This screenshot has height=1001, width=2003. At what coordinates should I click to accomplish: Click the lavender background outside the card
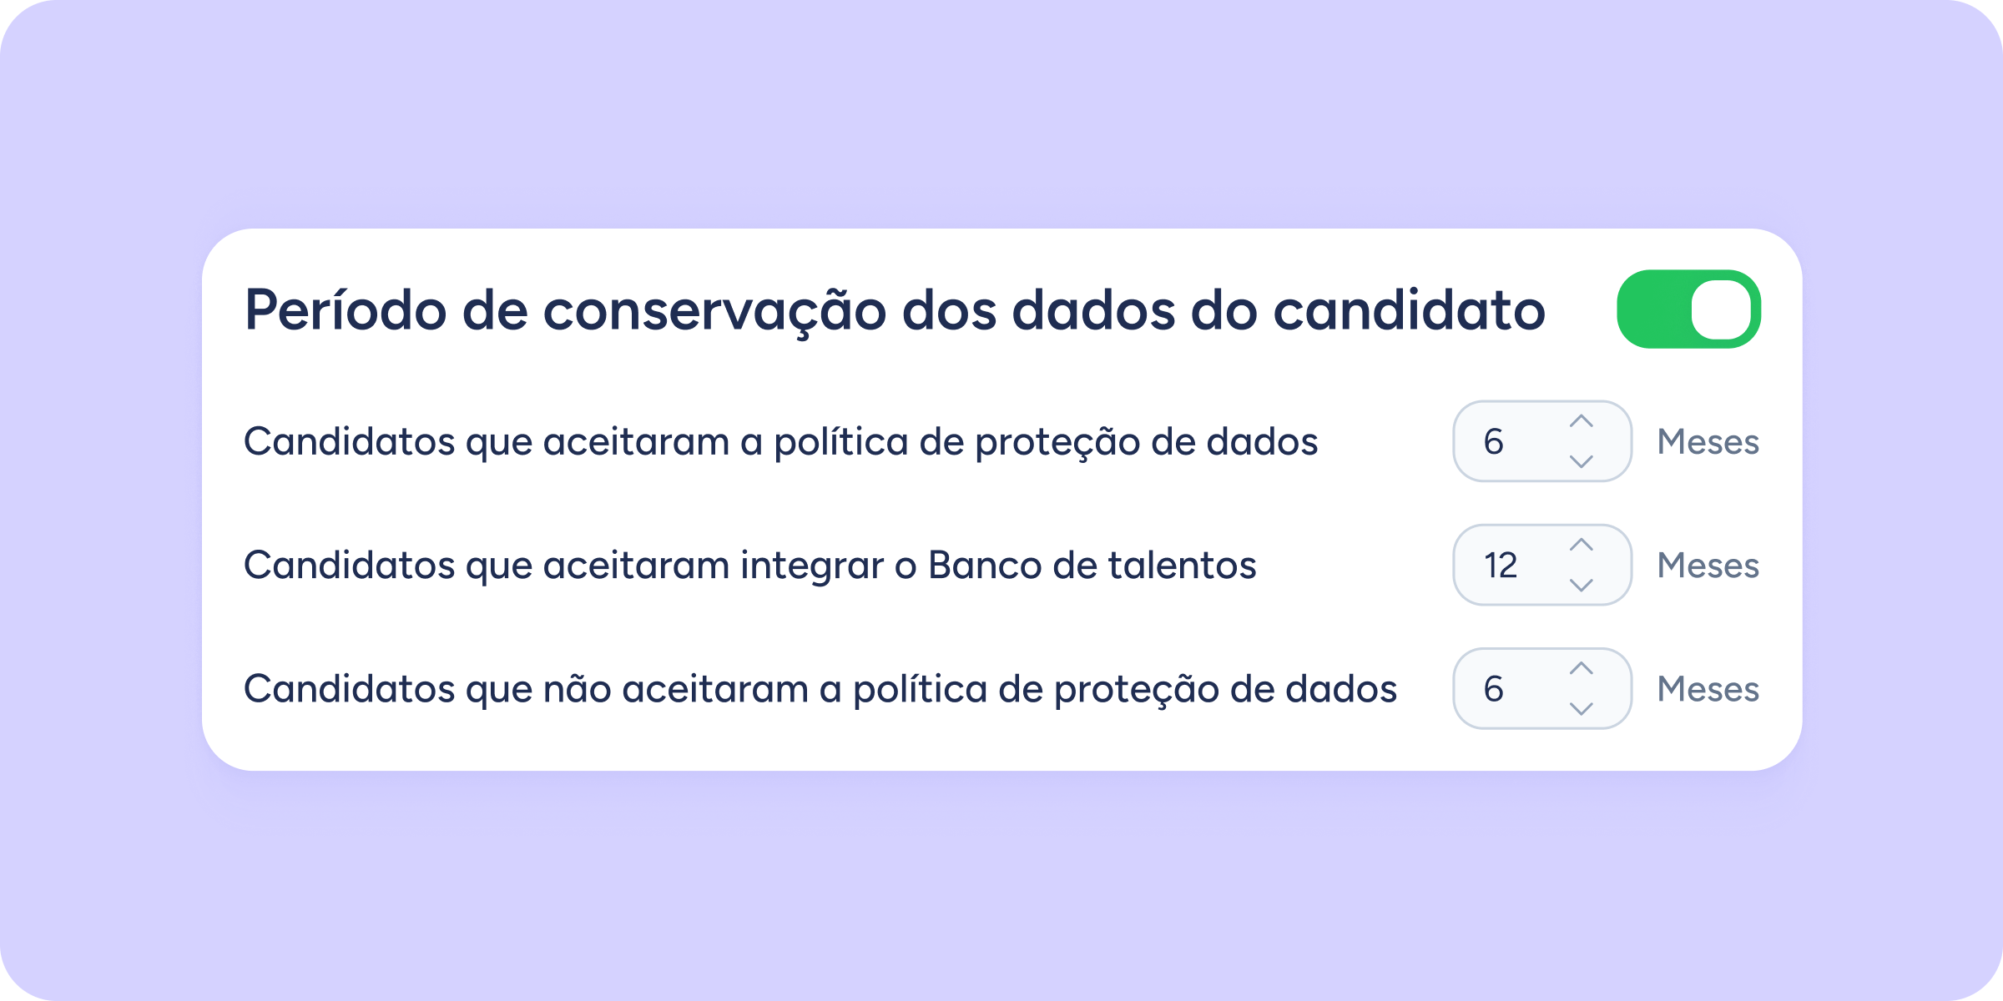point(1001,884)
